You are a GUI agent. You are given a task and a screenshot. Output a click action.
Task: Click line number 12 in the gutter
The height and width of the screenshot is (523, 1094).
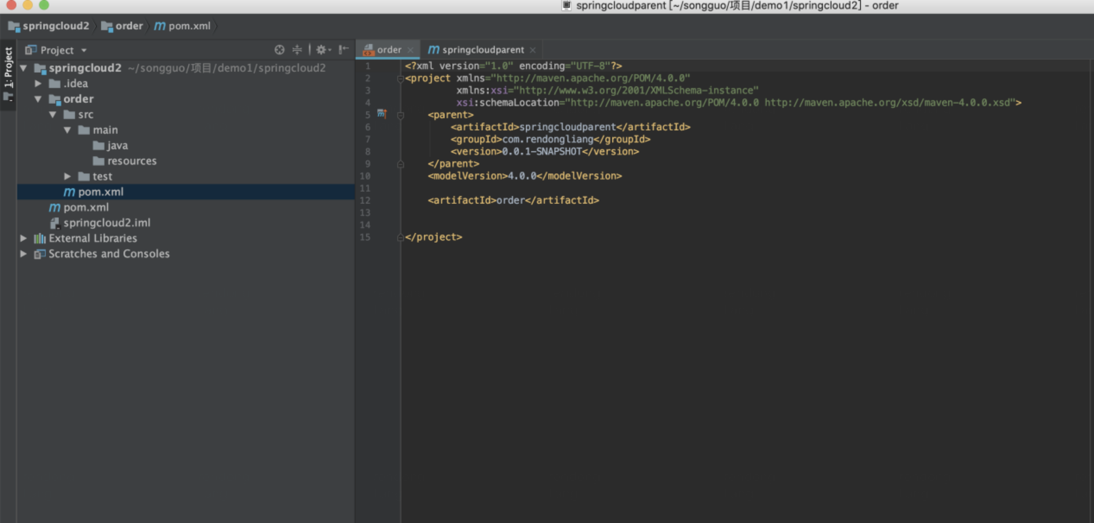coord(365,200)
